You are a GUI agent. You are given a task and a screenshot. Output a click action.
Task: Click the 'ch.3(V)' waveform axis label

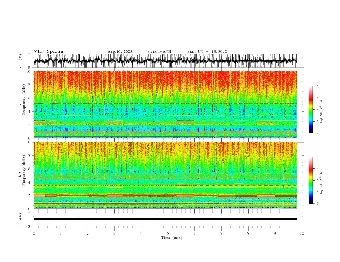coord(21,220)
